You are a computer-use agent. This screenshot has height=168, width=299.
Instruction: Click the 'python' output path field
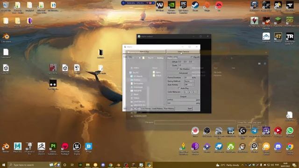coord(181,99)
